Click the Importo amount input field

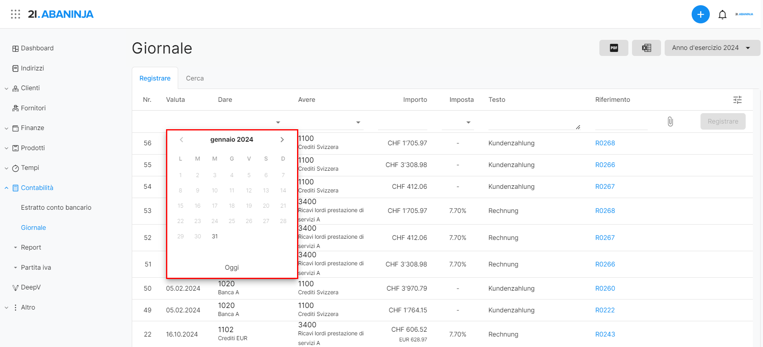point(402,122)
